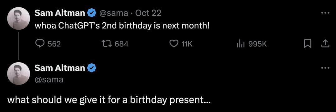336x112 pixels.
Task: Open more options menu on second tweet
Action: pos(325,68)
